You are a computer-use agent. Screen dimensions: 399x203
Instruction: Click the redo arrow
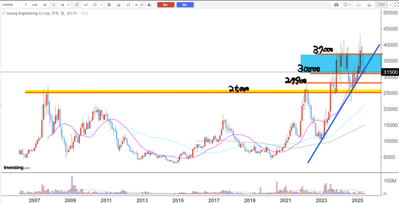[142, 5]
